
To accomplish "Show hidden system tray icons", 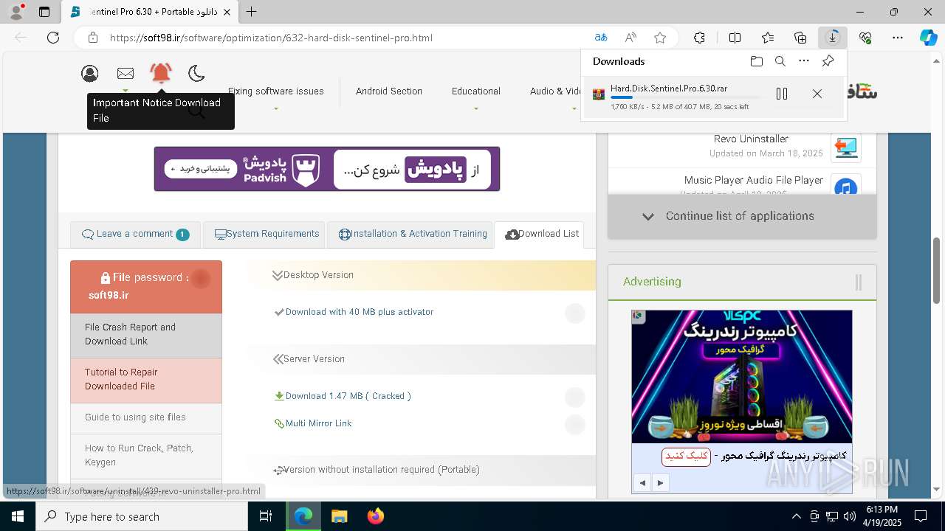I will pos(796,516).
